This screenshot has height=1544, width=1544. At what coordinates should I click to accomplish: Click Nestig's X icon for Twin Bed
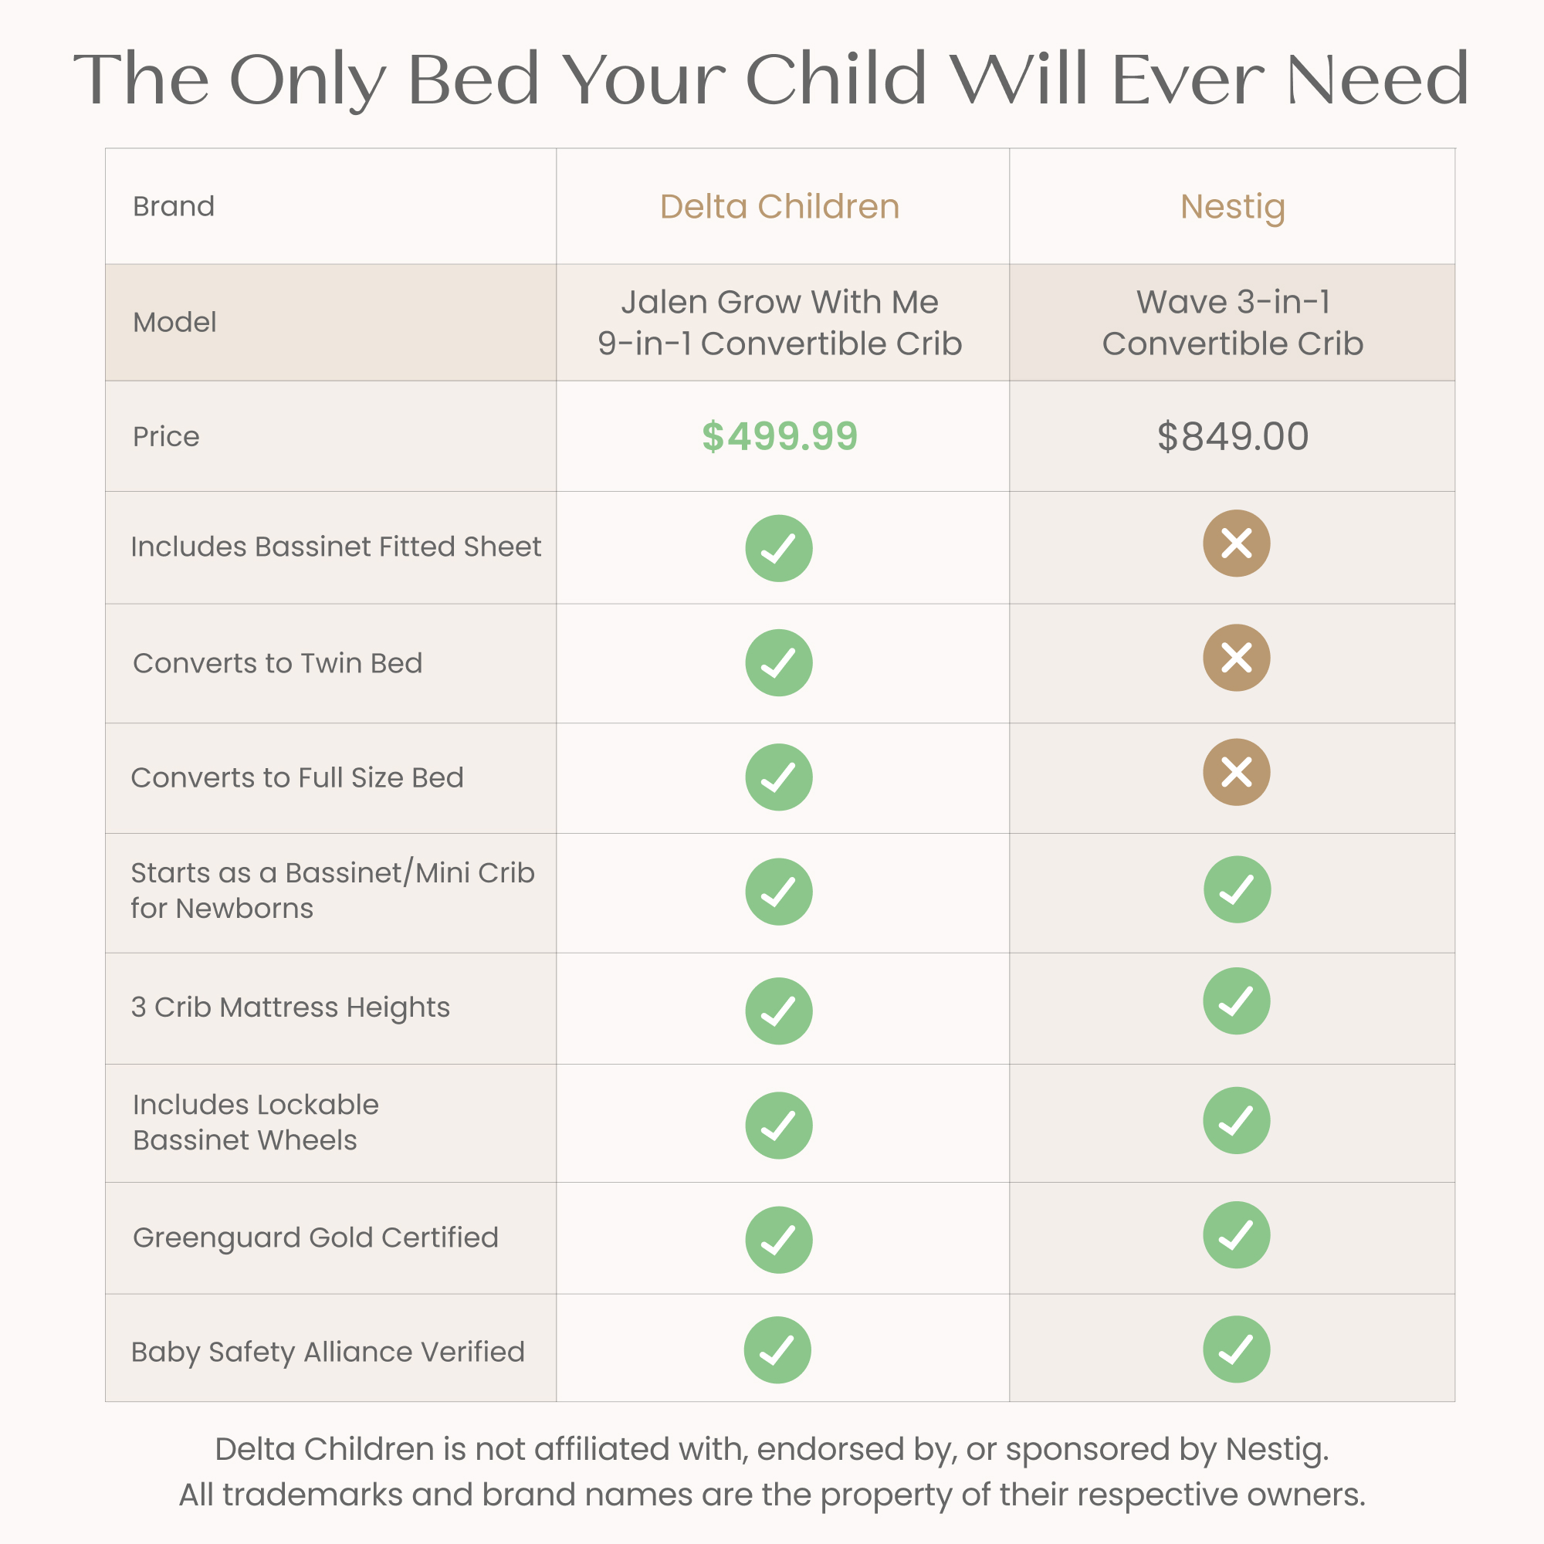(1236, 658)
